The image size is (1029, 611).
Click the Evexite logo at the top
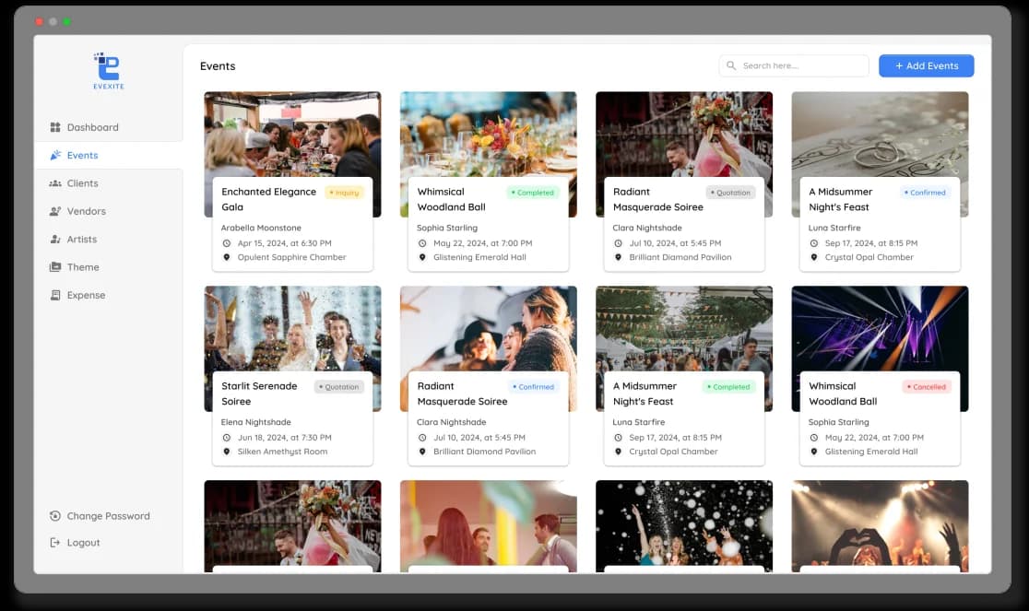click(x=108, y=71)
